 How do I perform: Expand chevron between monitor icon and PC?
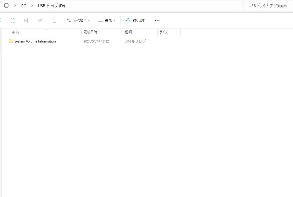[15, 6]
